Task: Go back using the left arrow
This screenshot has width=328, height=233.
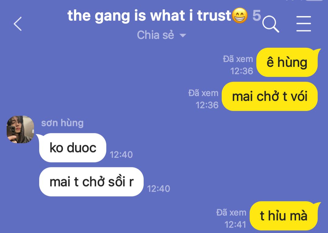Action: click(x=18, y=24)
